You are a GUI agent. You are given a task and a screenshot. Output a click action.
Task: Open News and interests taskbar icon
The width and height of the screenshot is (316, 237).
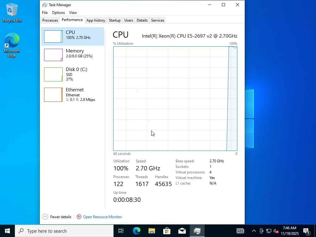pyautogui.click(x=240, y=231)
